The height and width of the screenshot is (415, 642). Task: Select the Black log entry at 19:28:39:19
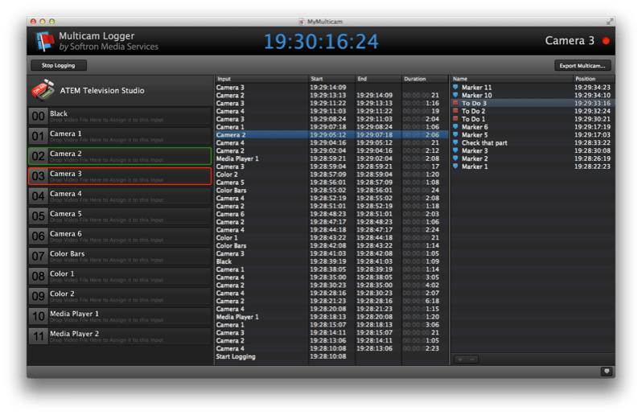(331, 261)
